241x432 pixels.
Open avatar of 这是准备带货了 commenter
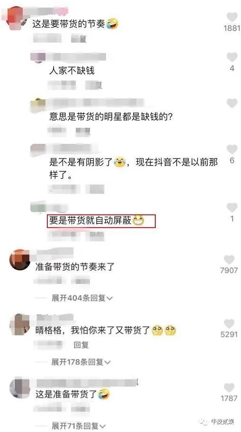coord(19,388)
